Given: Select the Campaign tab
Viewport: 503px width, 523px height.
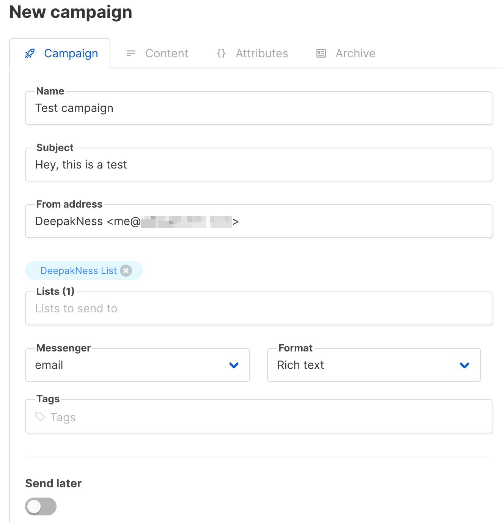Looking at the screenshot, I should pos(71,54).
